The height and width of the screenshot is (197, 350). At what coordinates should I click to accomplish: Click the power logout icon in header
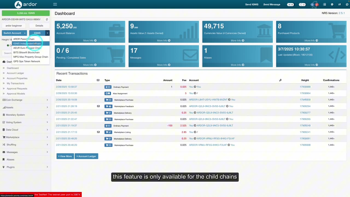point(347,4)
